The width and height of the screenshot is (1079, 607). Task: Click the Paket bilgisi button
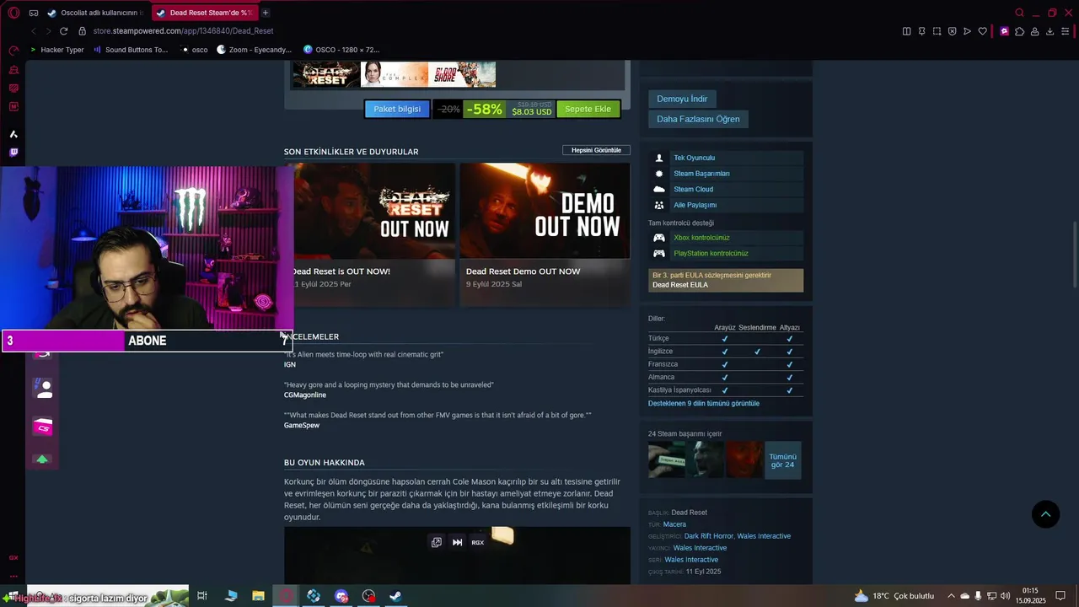397,109
